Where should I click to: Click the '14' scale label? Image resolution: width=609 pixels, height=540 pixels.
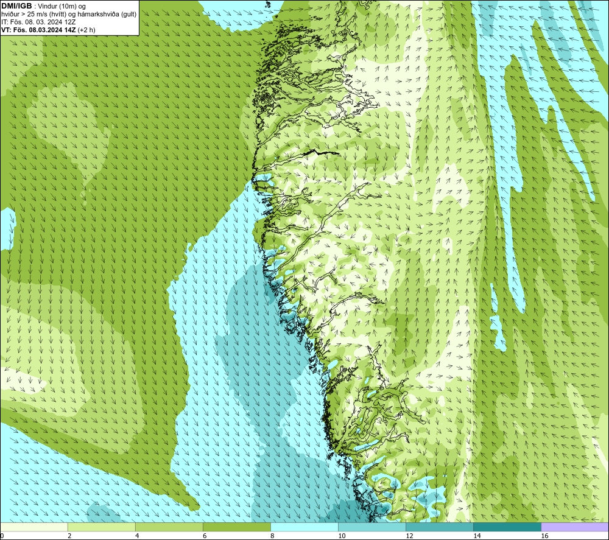pos(477,536)
